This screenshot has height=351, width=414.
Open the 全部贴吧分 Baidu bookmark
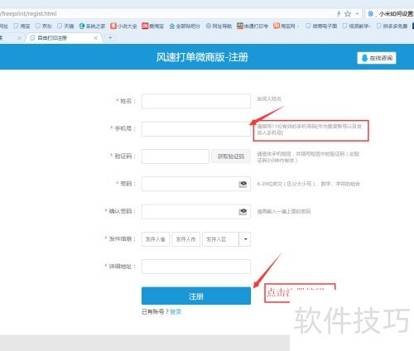click(185, 26)
